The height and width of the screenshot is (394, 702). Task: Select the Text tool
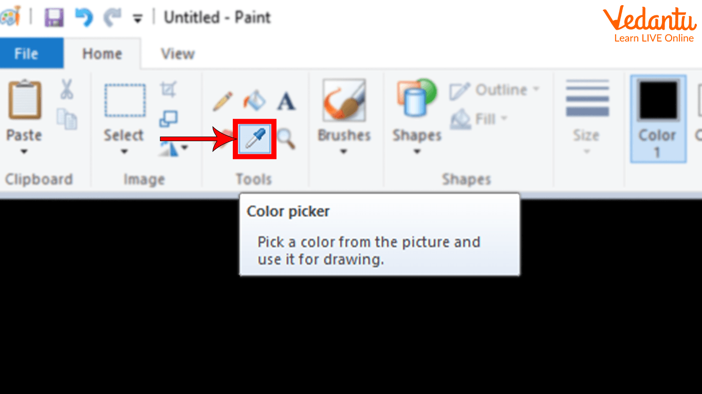click(x=286, y=101)
